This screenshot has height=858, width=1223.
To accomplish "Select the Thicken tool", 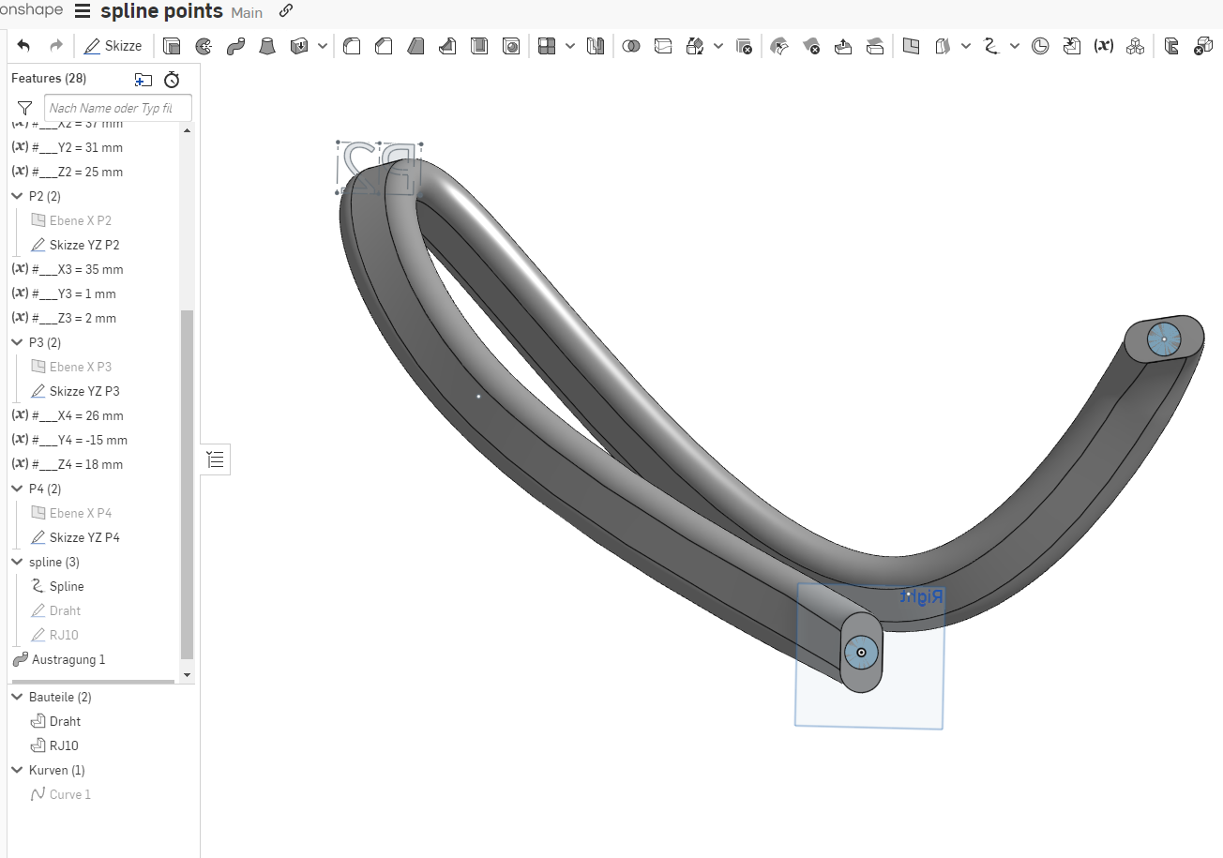I will pyautogui.click(x=299, y=46).
